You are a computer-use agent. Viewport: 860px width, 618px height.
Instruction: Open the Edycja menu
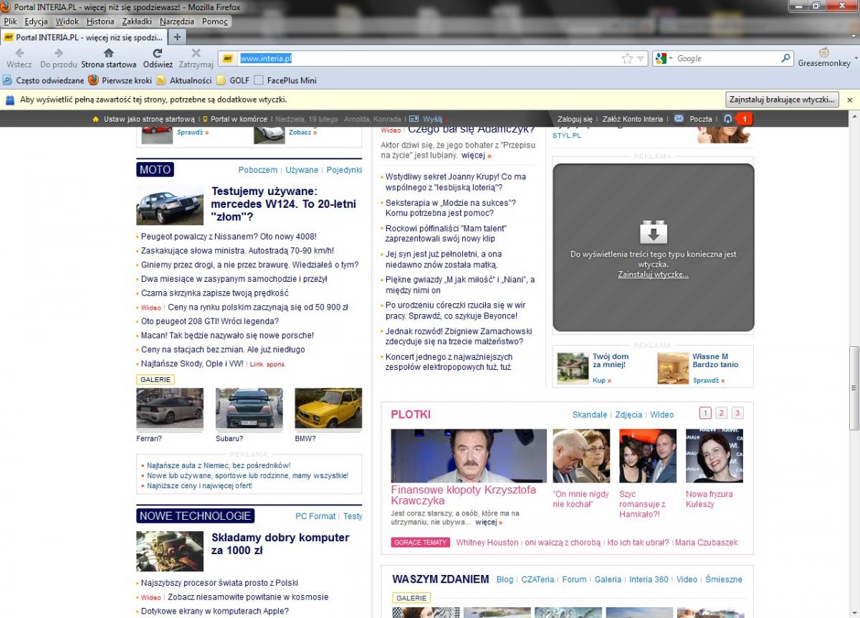click(x=36, y=22)
